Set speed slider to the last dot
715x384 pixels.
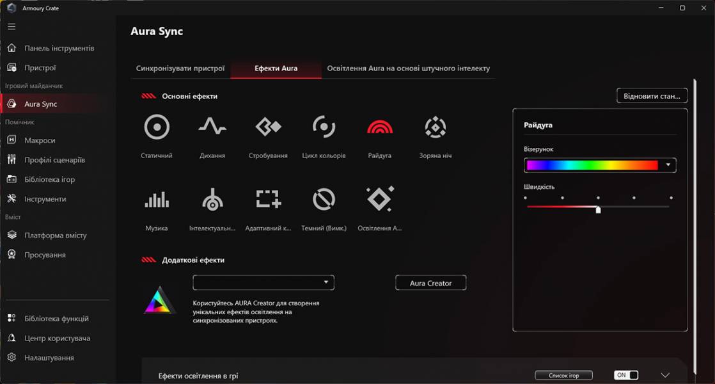(672, 198)
